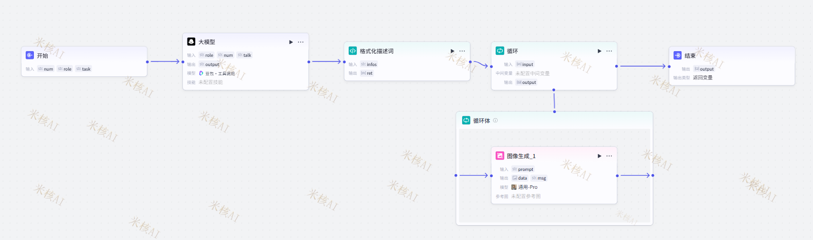Open the 图像生成_1 more options menu
This screenshot has width=813, height=240.
pyautogui.click(x=609, y=156)
